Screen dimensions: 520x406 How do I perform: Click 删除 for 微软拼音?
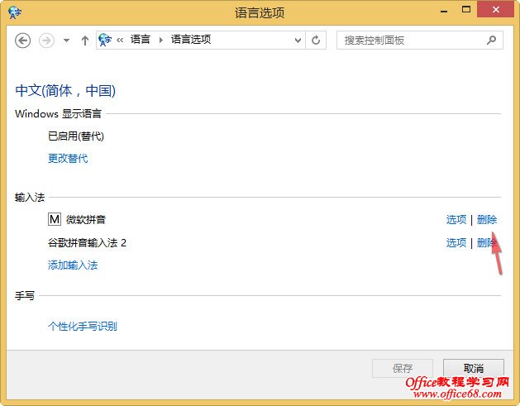[x=487, y=220]
